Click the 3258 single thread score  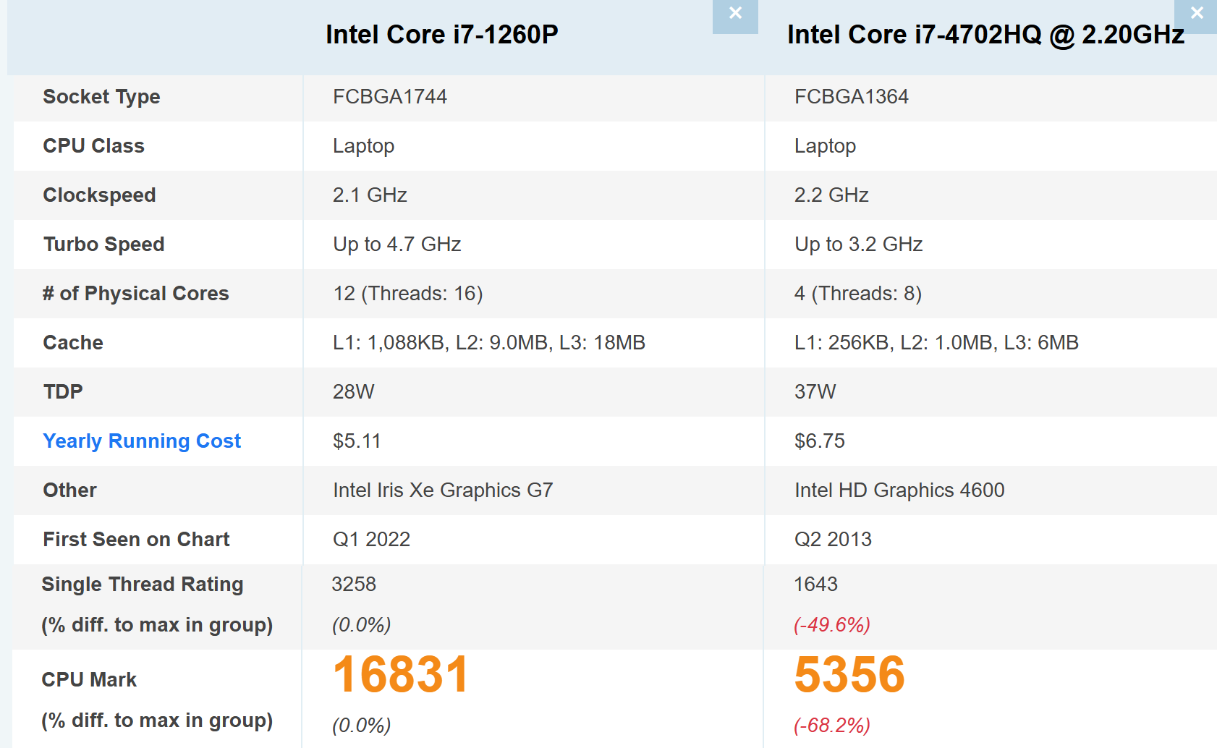click(x=354, y=584)
